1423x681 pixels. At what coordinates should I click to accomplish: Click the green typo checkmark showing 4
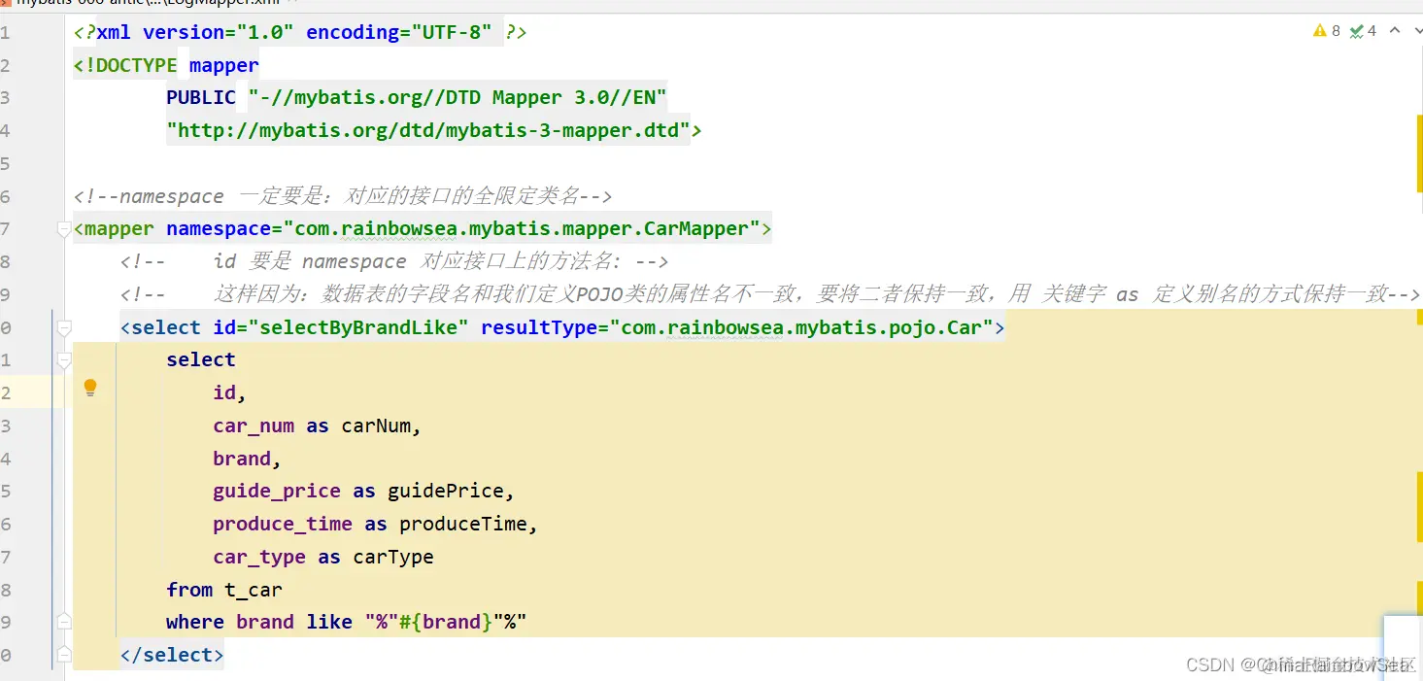[x=1363, y=31]
